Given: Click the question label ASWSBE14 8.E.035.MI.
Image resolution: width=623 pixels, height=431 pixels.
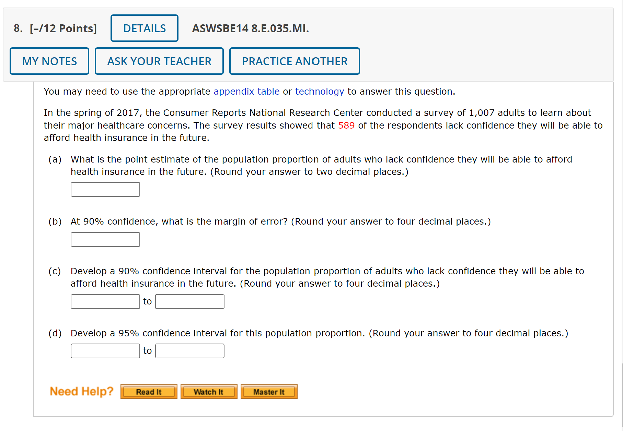Looking at the screenshot, I should coord(250,29).
